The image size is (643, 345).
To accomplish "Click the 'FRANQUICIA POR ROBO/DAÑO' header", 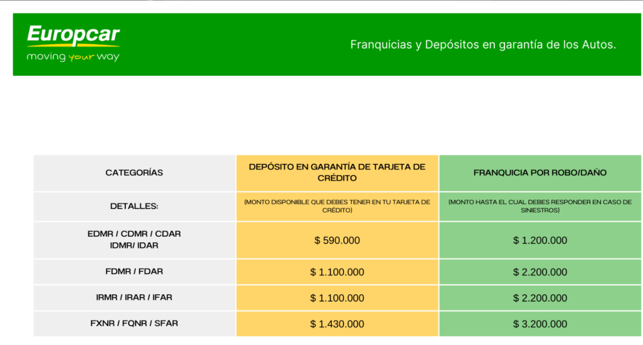I will [x=540, y=173].
